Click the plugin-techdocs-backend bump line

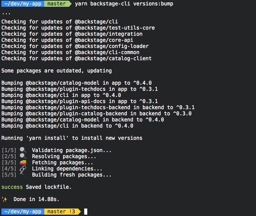tap(98, 107)
